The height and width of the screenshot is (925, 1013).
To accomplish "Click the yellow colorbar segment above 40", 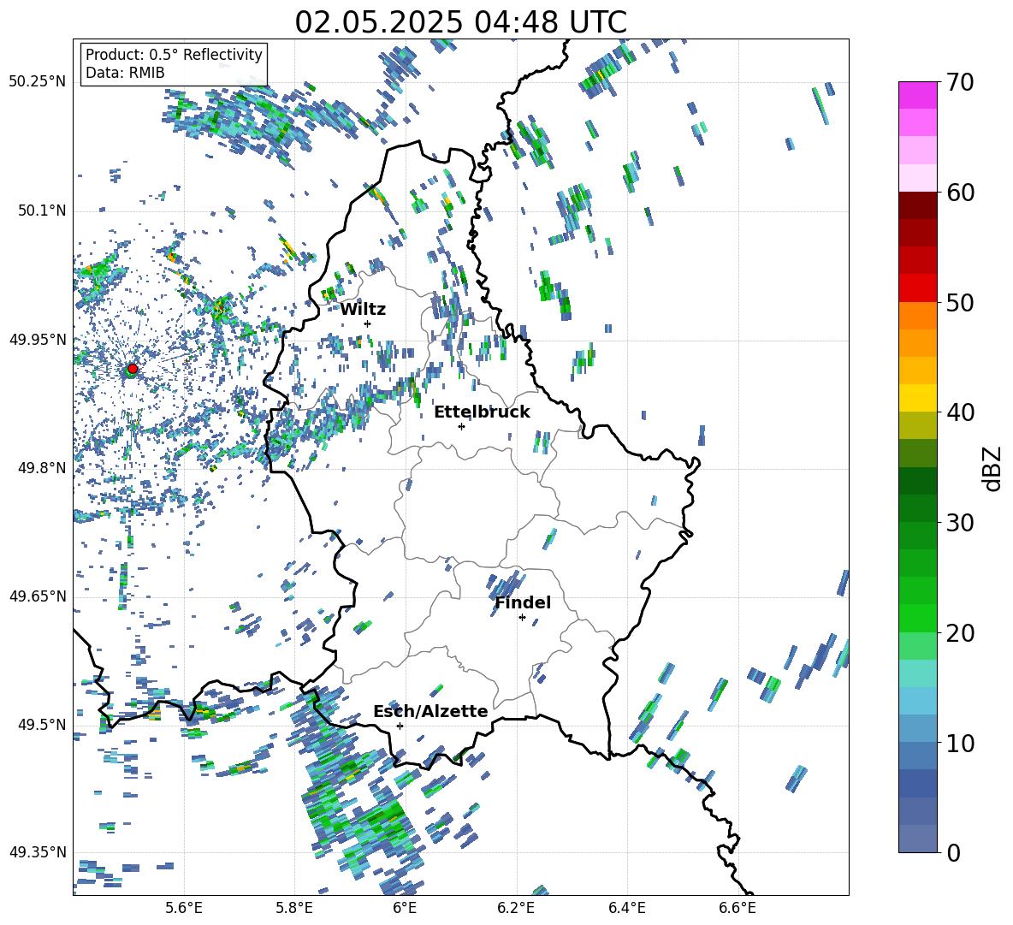I will (918, 399).
